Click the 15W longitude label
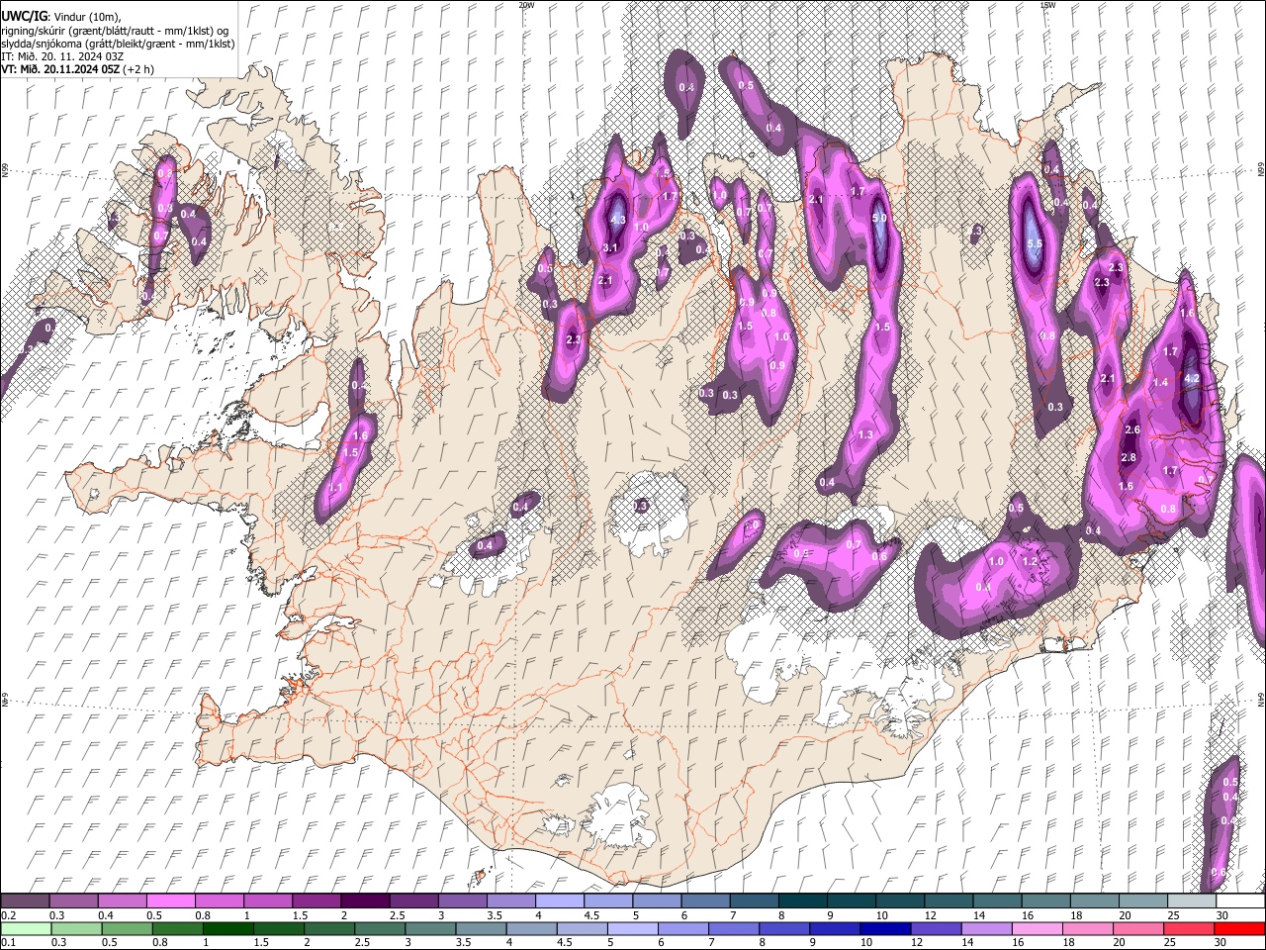Image resolution: width=1266 pixels, height=950 pixels. tap(1047, 5)
